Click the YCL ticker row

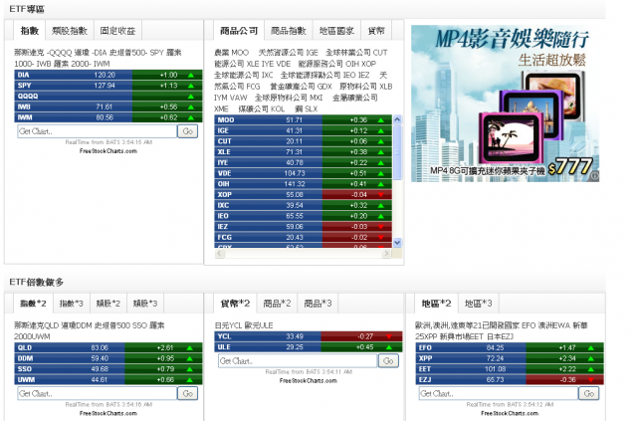[309, 336]
